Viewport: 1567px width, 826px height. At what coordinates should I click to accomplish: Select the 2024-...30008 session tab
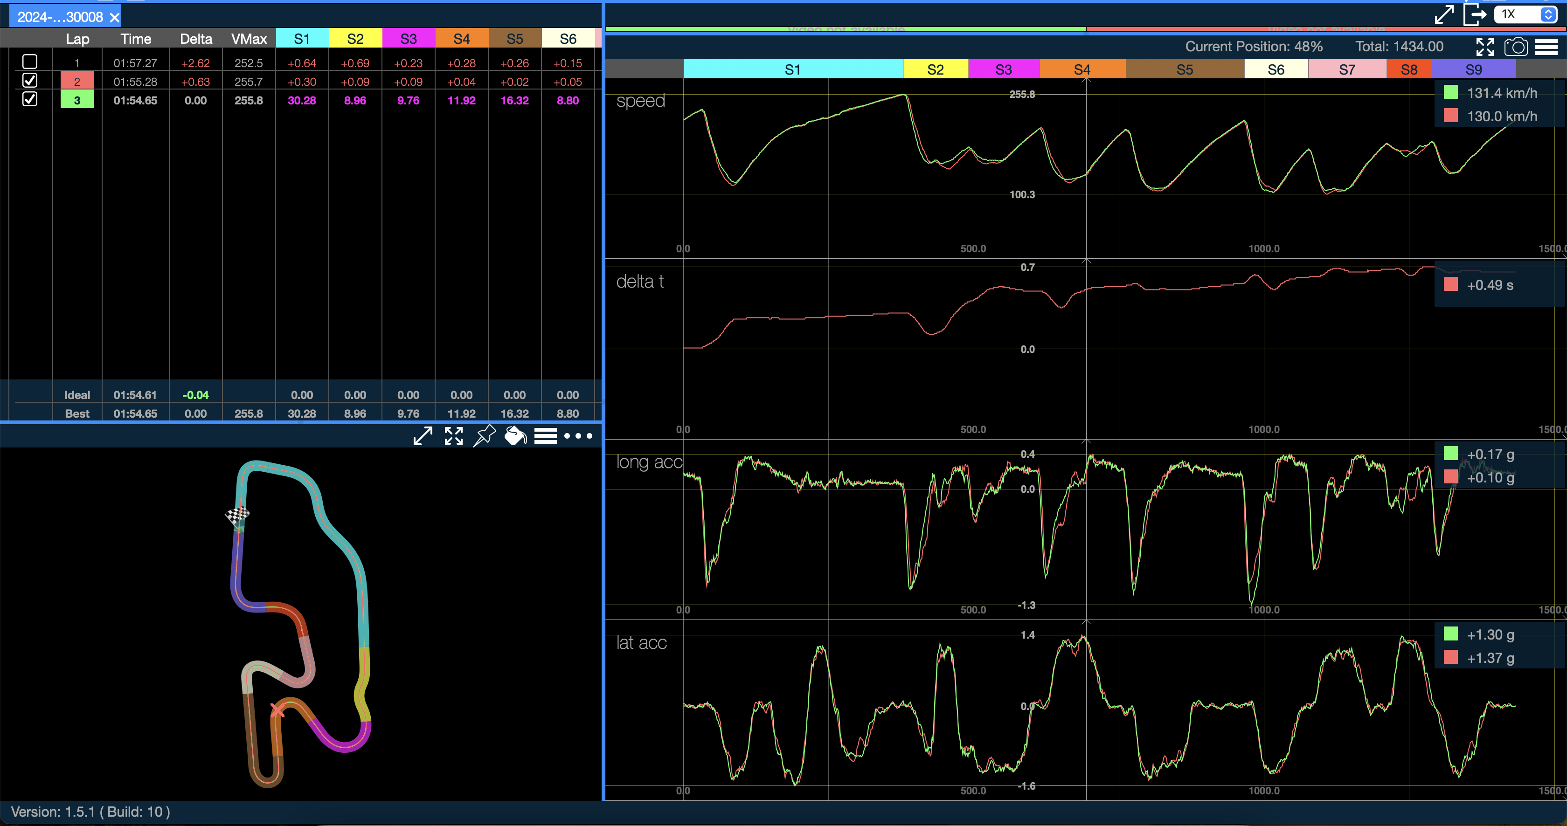click(x=60, y=17)
